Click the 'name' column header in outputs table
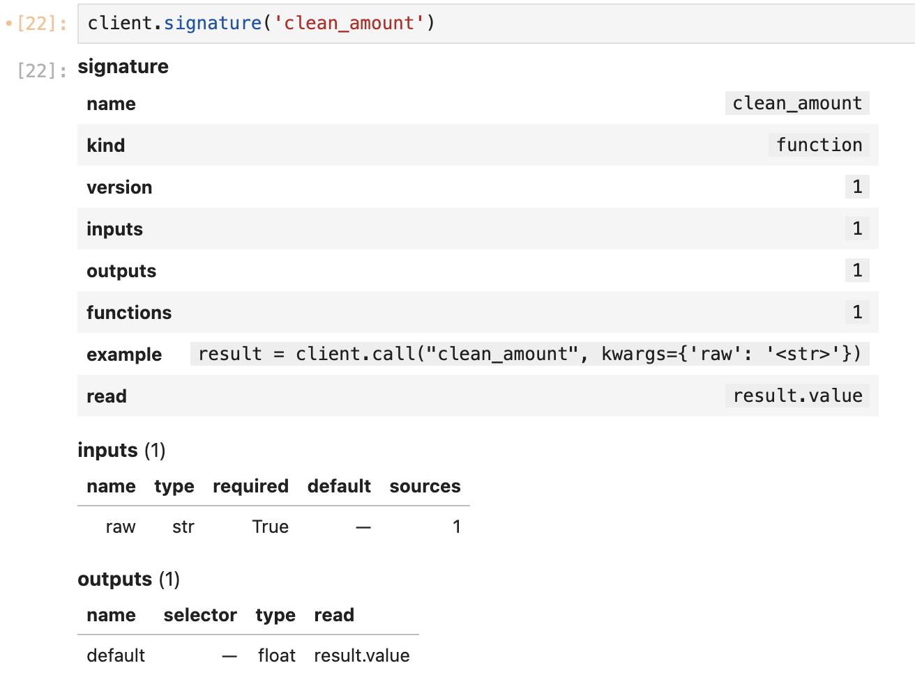915x677 pixels. 111,615
